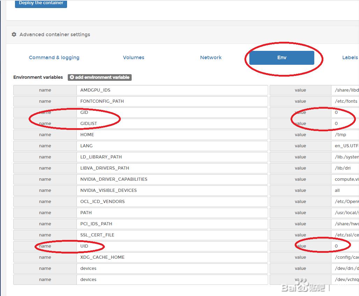Focus the GIDLIST name field
The width and height of the screenshot is (359, 296).
[x=172, y=124]
